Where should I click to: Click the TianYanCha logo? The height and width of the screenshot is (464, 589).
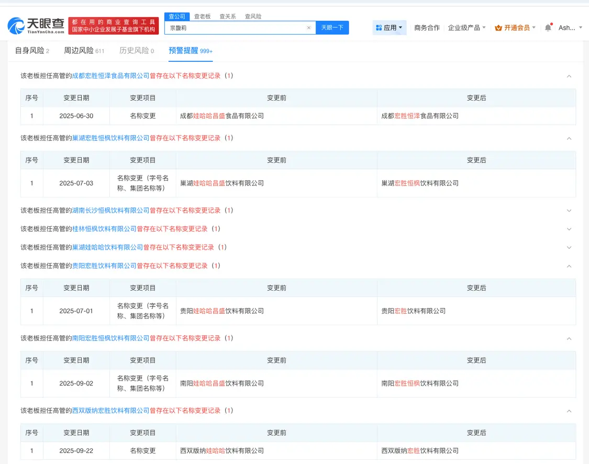pos(36,26)
